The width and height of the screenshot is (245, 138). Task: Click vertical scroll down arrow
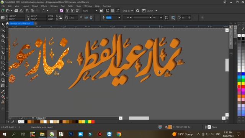pyautogui.click(x=227, y=115)
